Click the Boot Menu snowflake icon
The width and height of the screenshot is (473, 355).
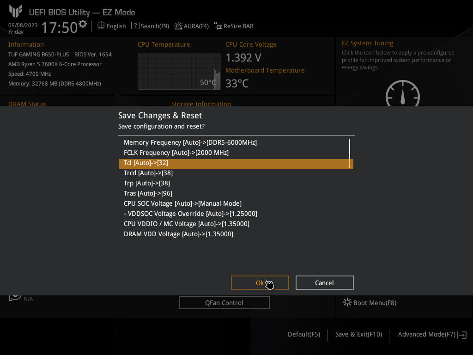pyautogui.click(x=347, y=302)
